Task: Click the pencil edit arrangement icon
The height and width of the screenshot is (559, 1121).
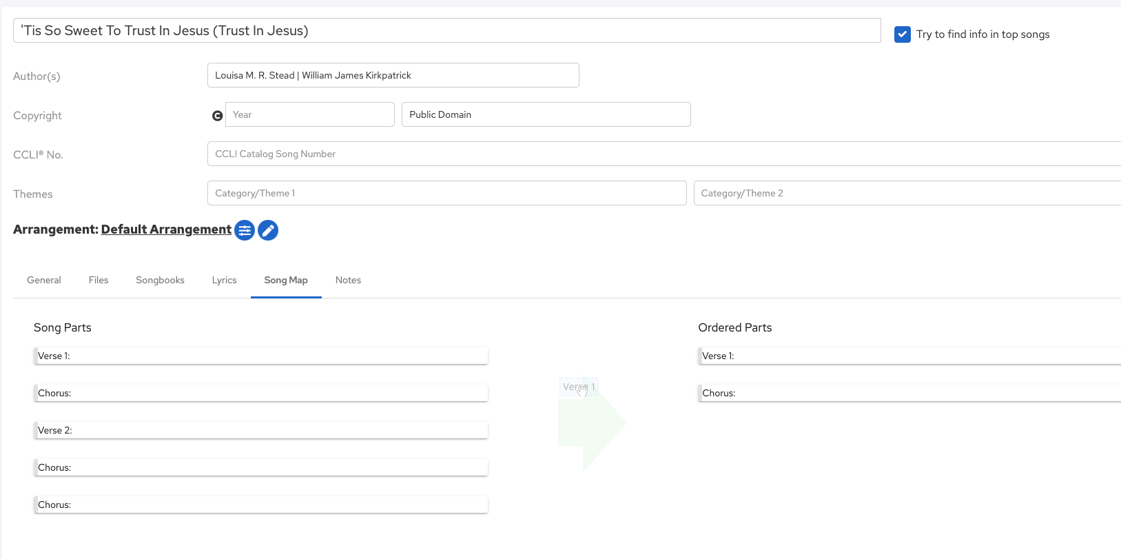Action: tap(268, 230)
